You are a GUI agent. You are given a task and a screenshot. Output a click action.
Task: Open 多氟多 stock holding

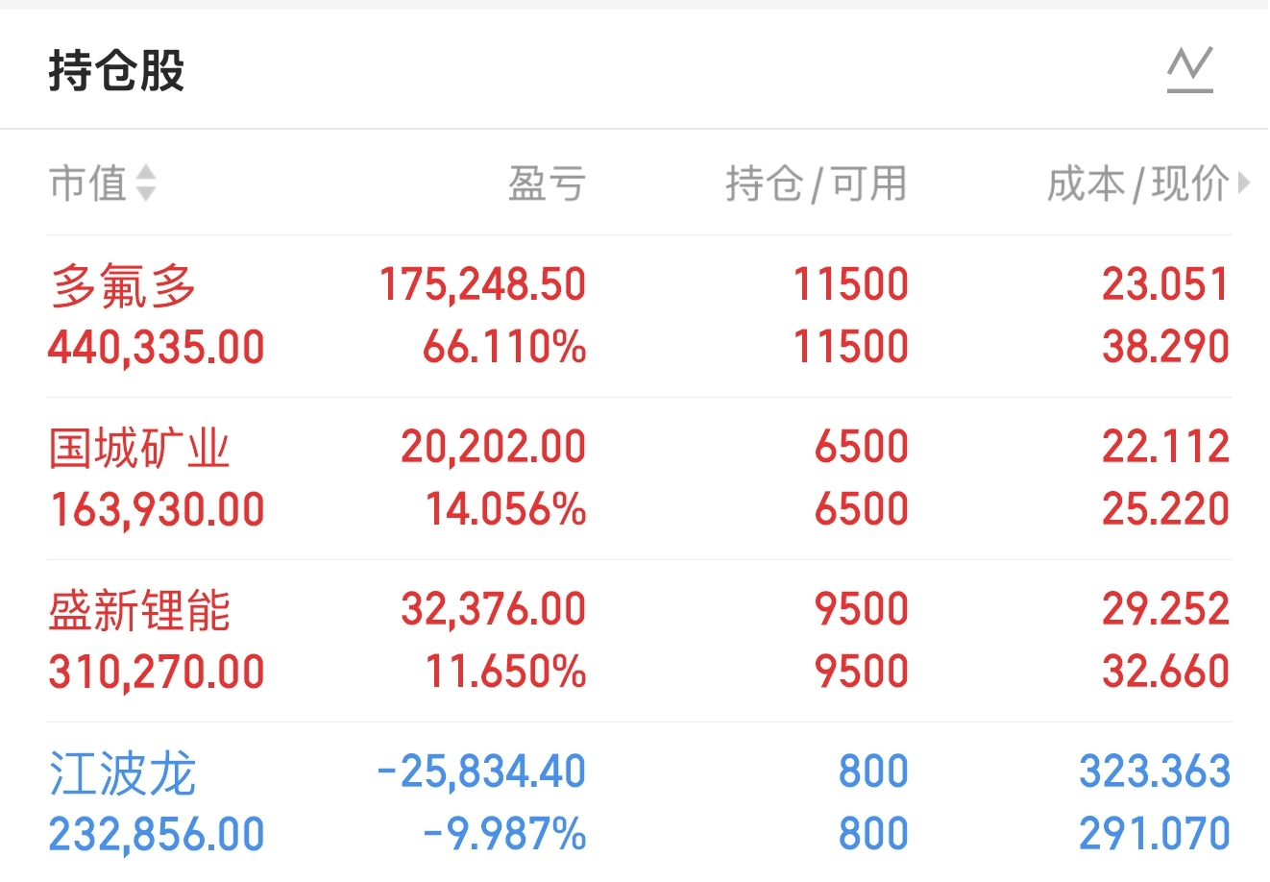coord(123,286)
